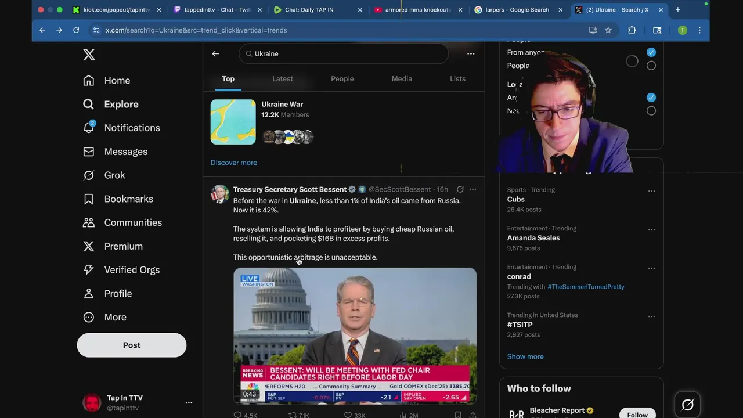Play the Bessent news video

click(355, 336)
